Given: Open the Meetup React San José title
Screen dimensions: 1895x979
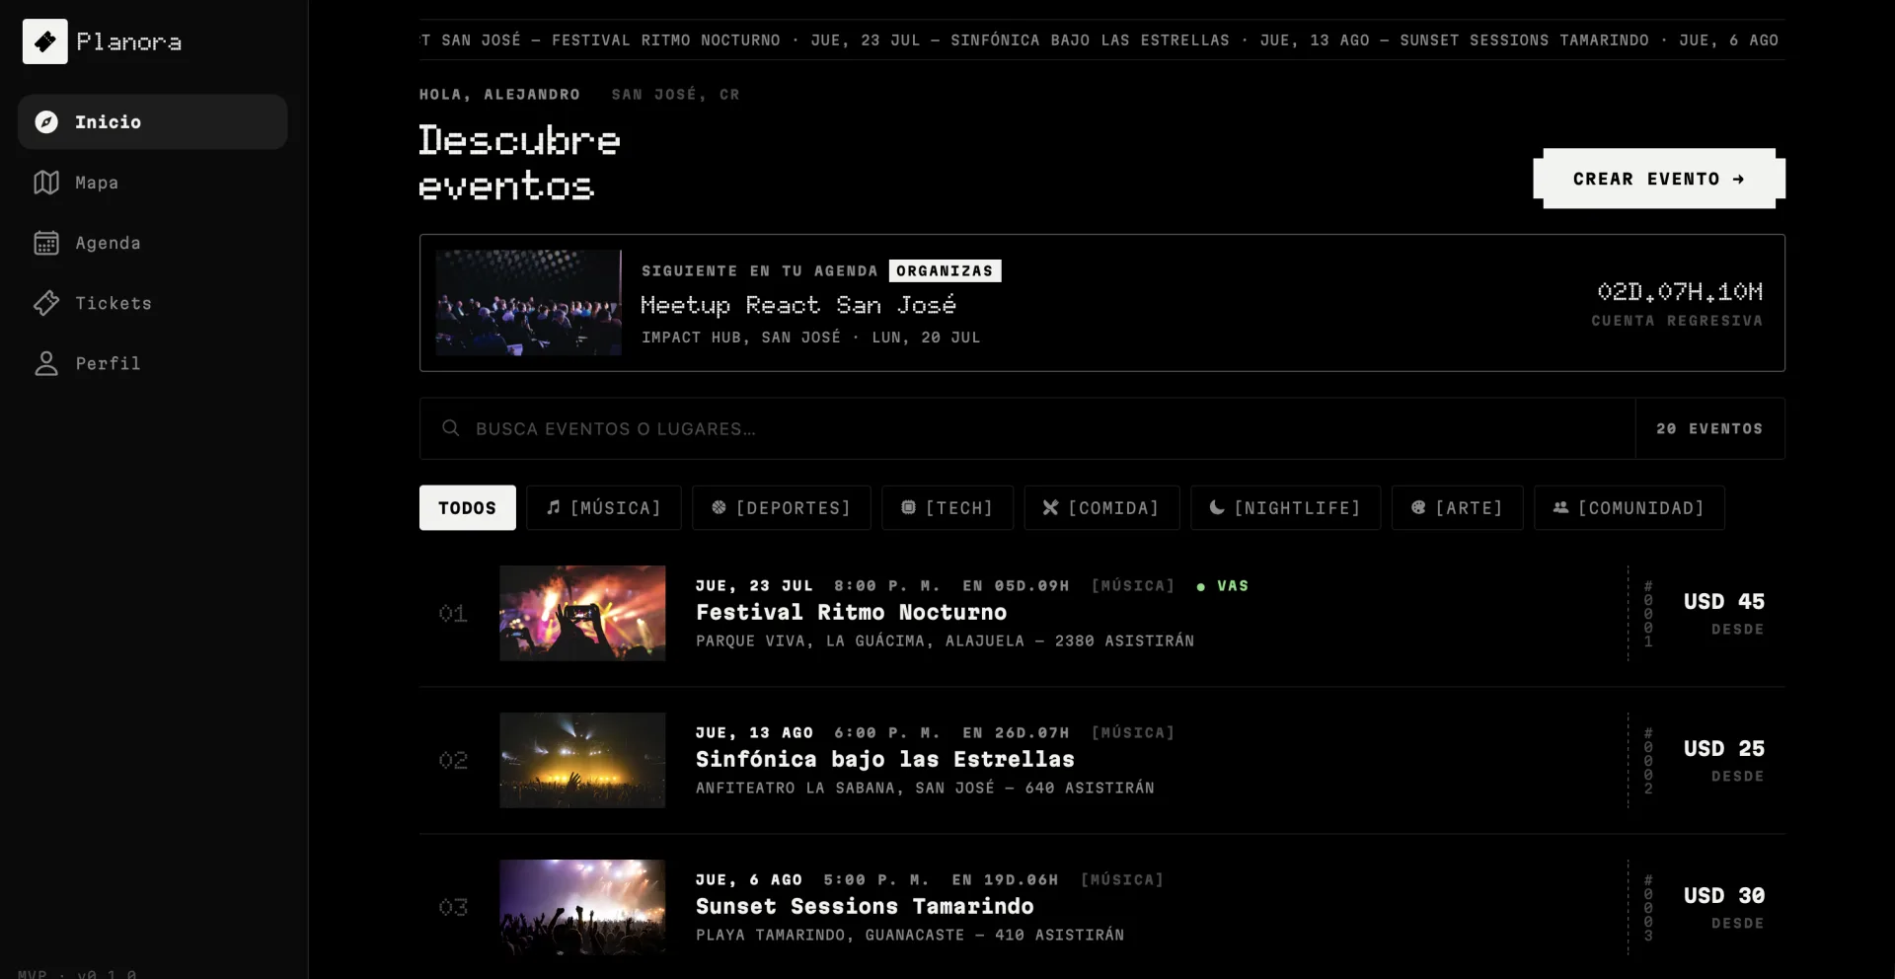Looking at the screenshot, I should 798,305.
